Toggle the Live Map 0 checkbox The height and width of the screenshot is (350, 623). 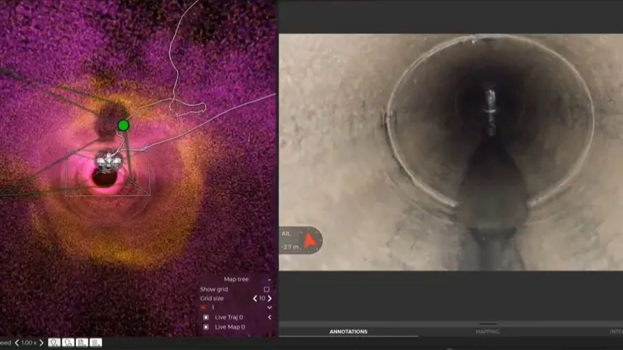point(205,327)
